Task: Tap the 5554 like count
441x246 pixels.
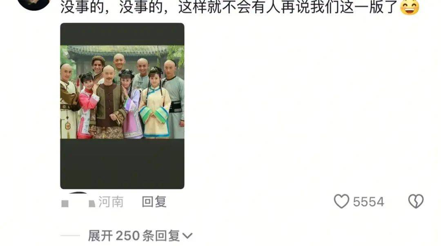Action: (x=368, y=202)
